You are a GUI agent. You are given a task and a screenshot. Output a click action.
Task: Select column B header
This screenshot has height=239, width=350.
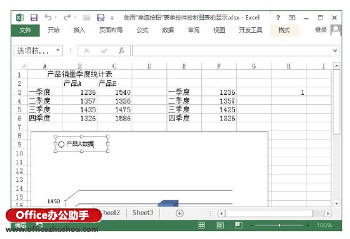click(80, 66)
